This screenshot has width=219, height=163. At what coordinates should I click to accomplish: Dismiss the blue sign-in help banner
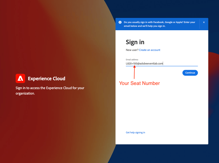pyautogui.click(x=204, y=22)
